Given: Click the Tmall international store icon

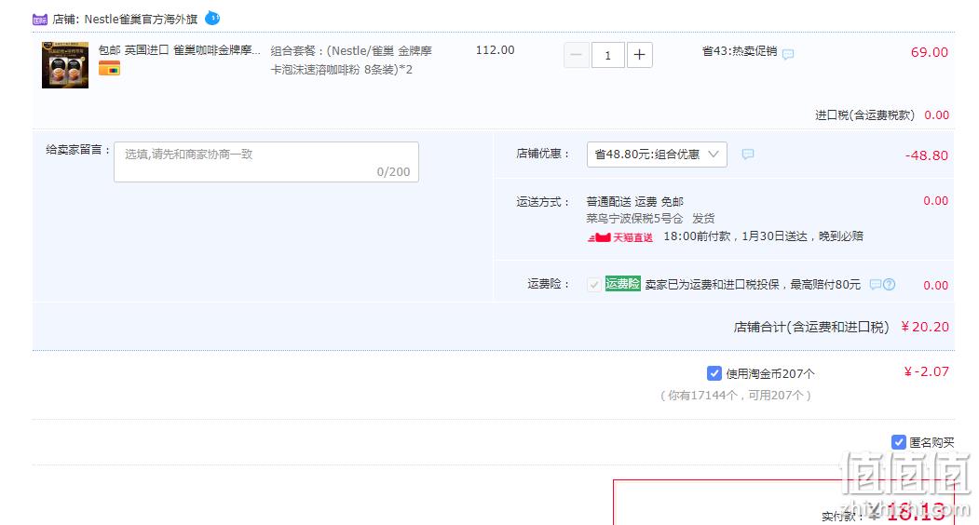Looking at the screenshot, I should (40, 20).
